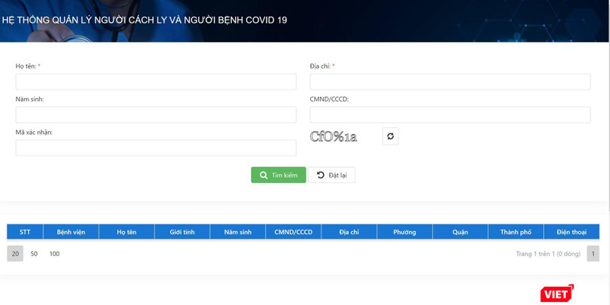Sort by the Giới tính column header
610x305 pixels.
182,232
